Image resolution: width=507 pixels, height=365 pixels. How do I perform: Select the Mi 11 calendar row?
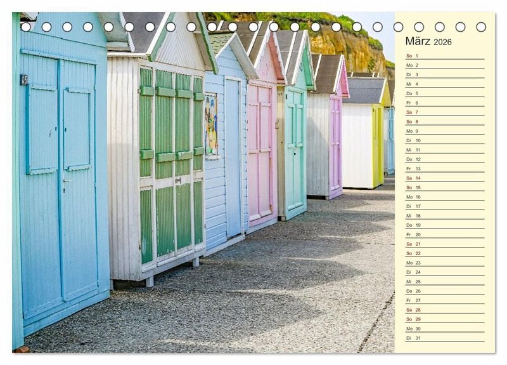(x=445, y=150)
